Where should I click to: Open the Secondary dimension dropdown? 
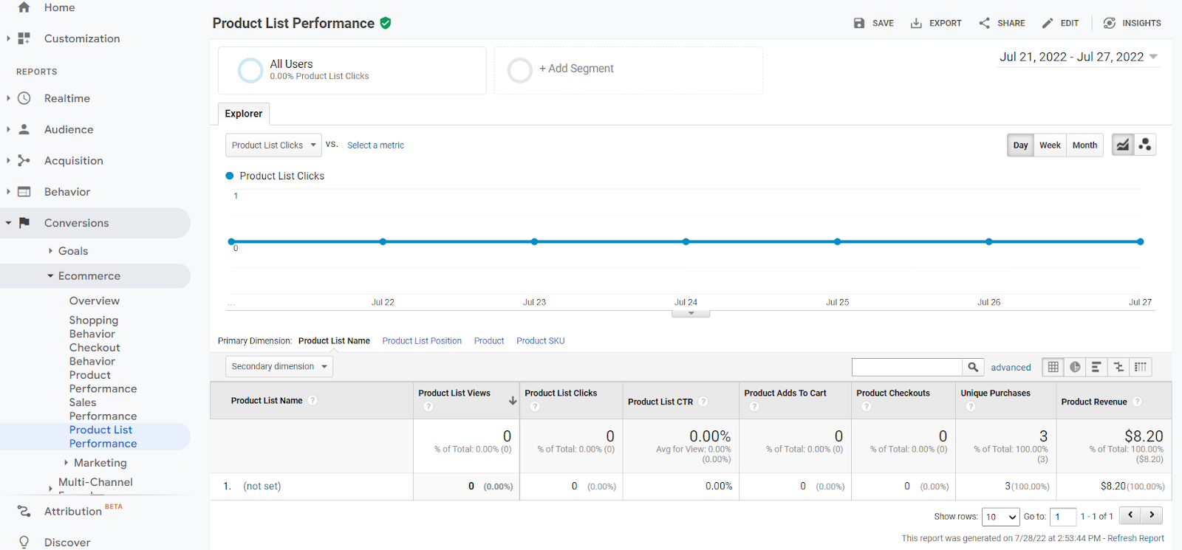click(x=279, y=366)
